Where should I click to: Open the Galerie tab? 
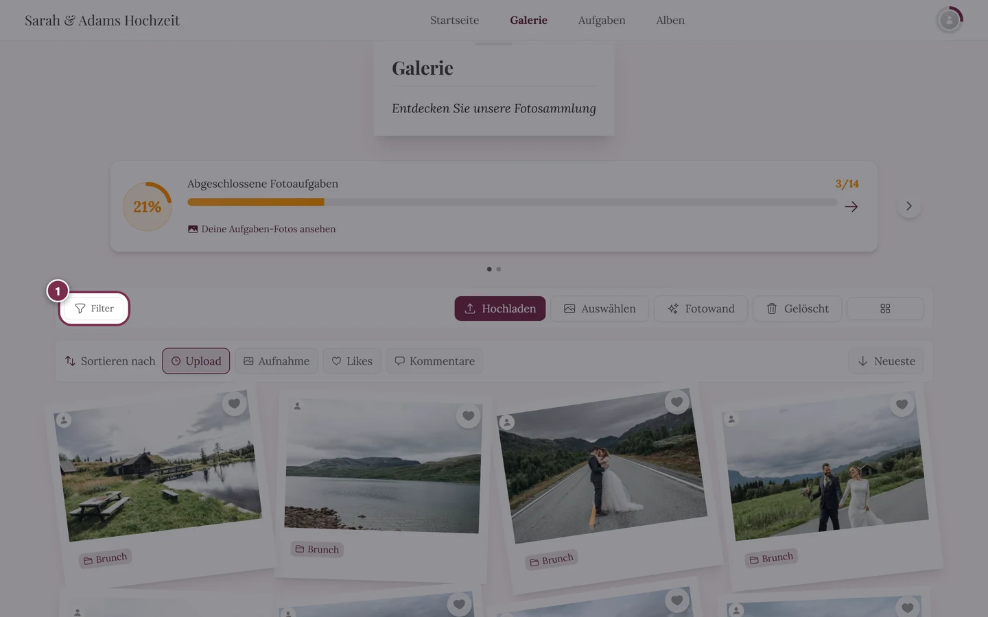coord(529,21)
